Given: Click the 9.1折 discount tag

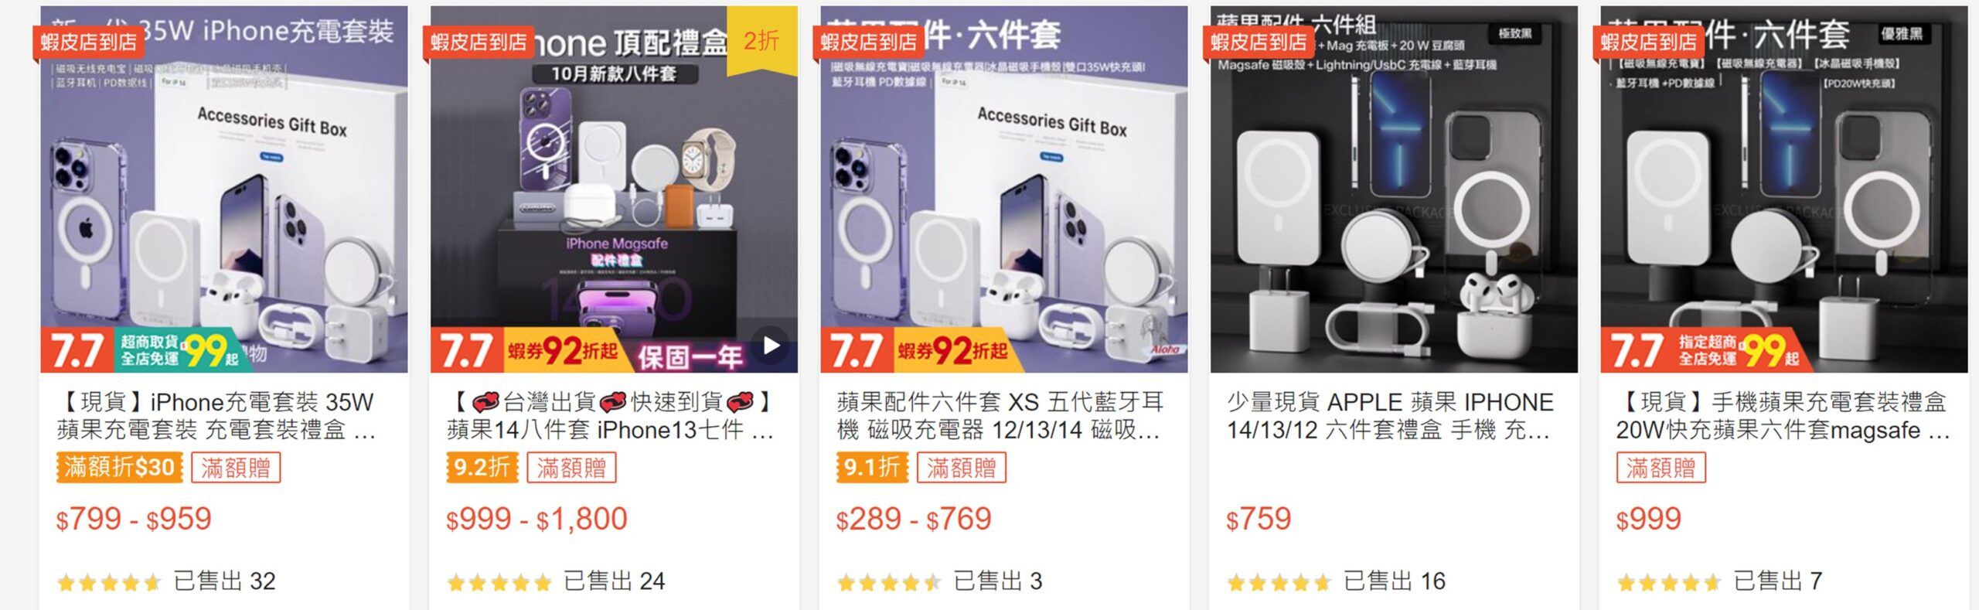Looking at the screenshot, I should click(x=872, y=467).
